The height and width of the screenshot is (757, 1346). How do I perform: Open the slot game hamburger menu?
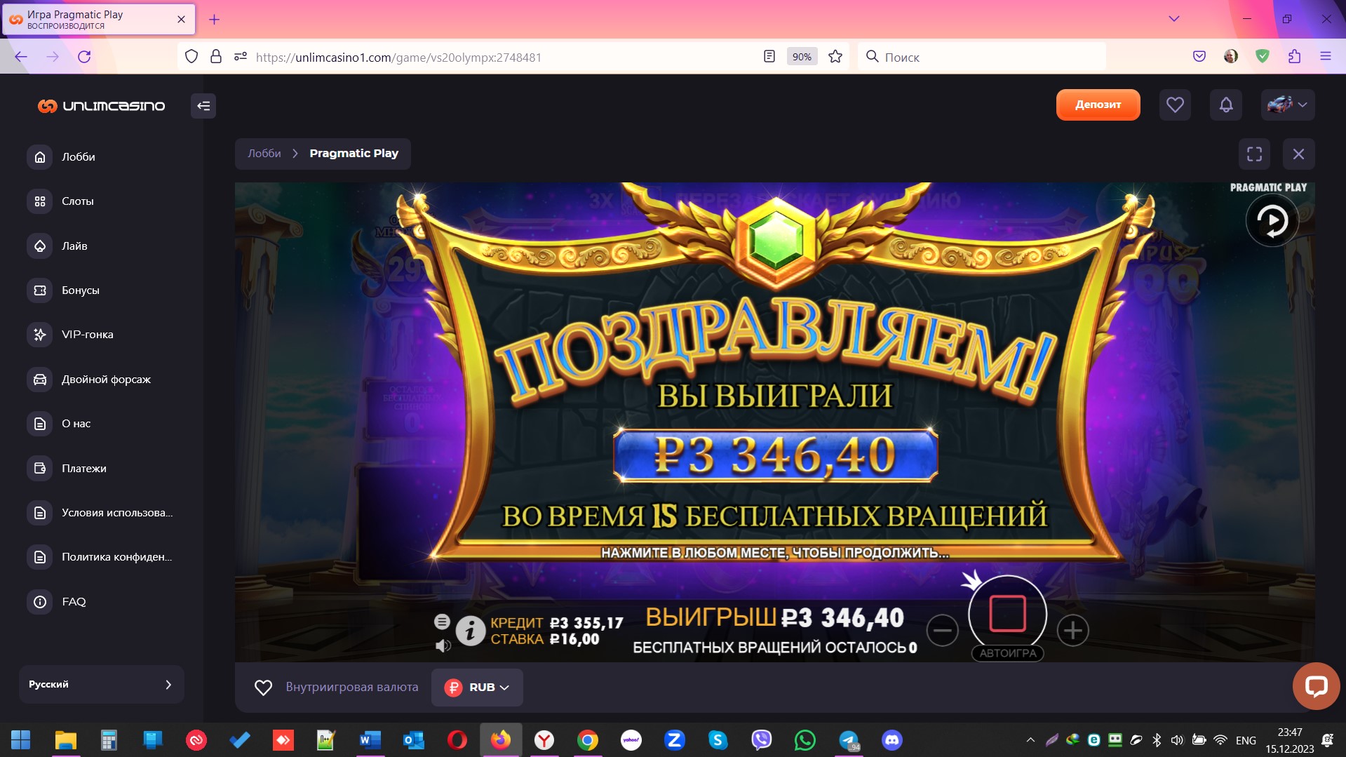(442, 621)
